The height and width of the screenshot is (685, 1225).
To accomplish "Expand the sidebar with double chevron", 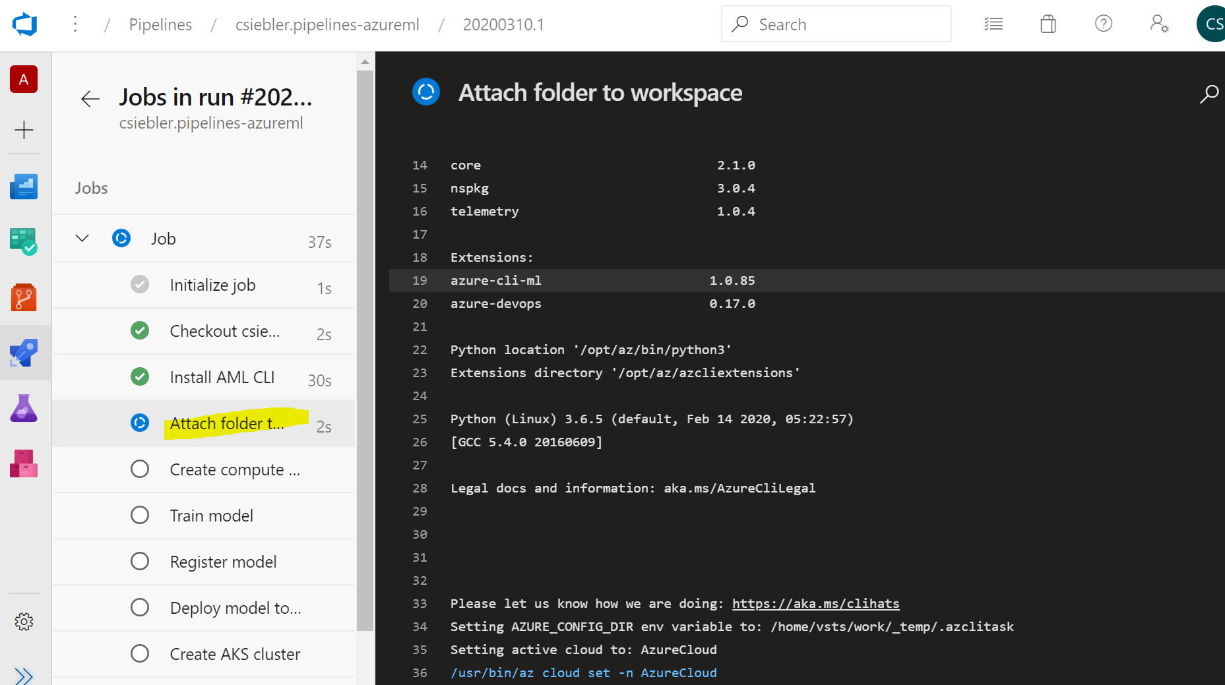I will pos(24,676).
